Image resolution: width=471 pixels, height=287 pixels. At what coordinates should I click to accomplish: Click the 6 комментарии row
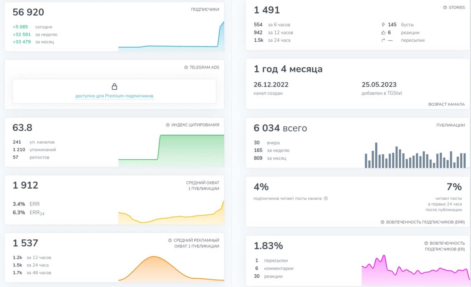click(274, 268)
